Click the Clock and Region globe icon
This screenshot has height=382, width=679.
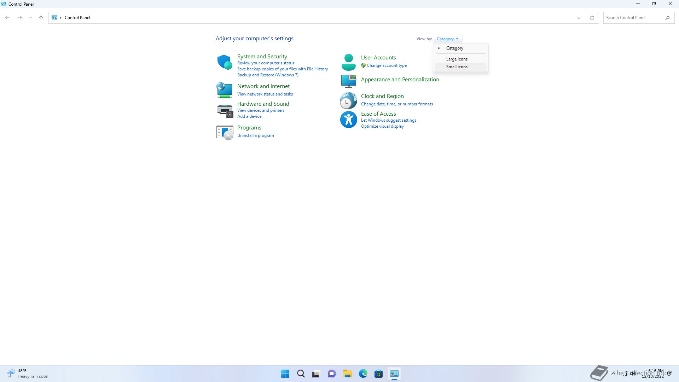[x=348, y=100]
